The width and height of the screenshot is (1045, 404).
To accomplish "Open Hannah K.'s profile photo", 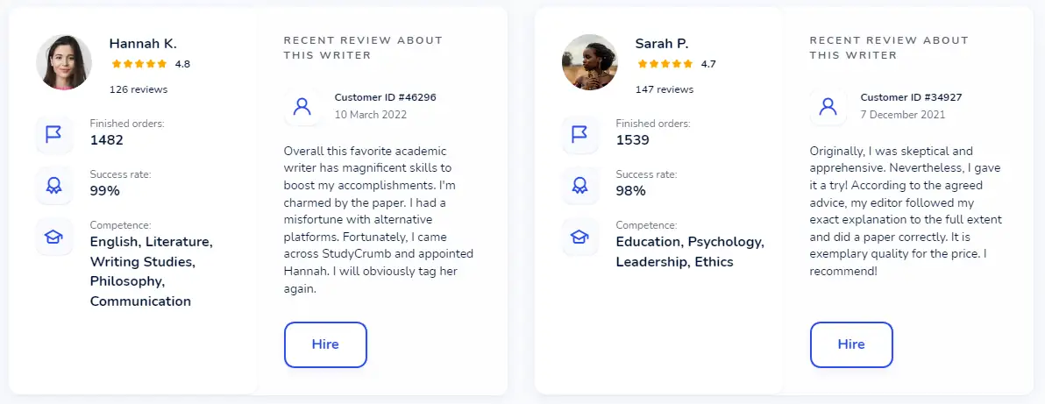I will pos(64,62).
